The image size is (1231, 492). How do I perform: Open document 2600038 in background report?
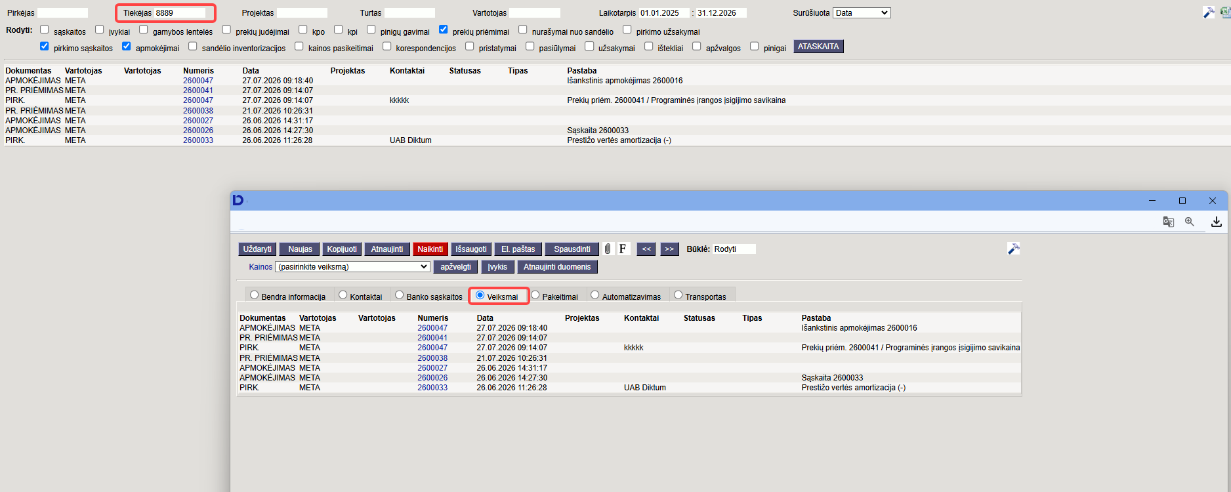pos(198,111)
